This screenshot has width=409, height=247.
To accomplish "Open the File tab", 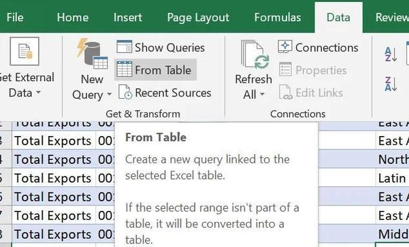I will [x=15, y=18].
